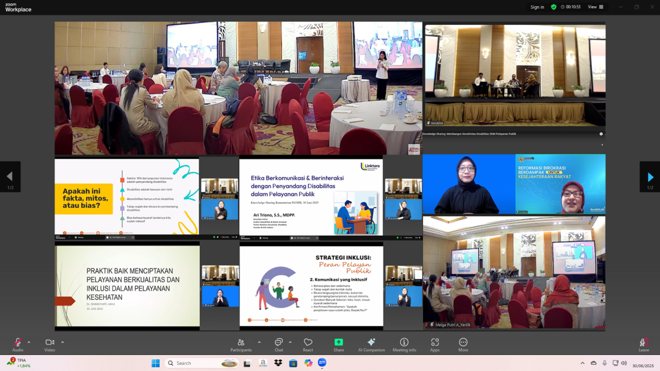
Task: Open the Apps panel
Action: click(435, 343)
